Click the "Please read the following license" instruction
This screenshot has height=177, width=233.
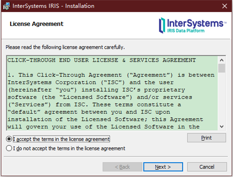(x=65, y=47)
